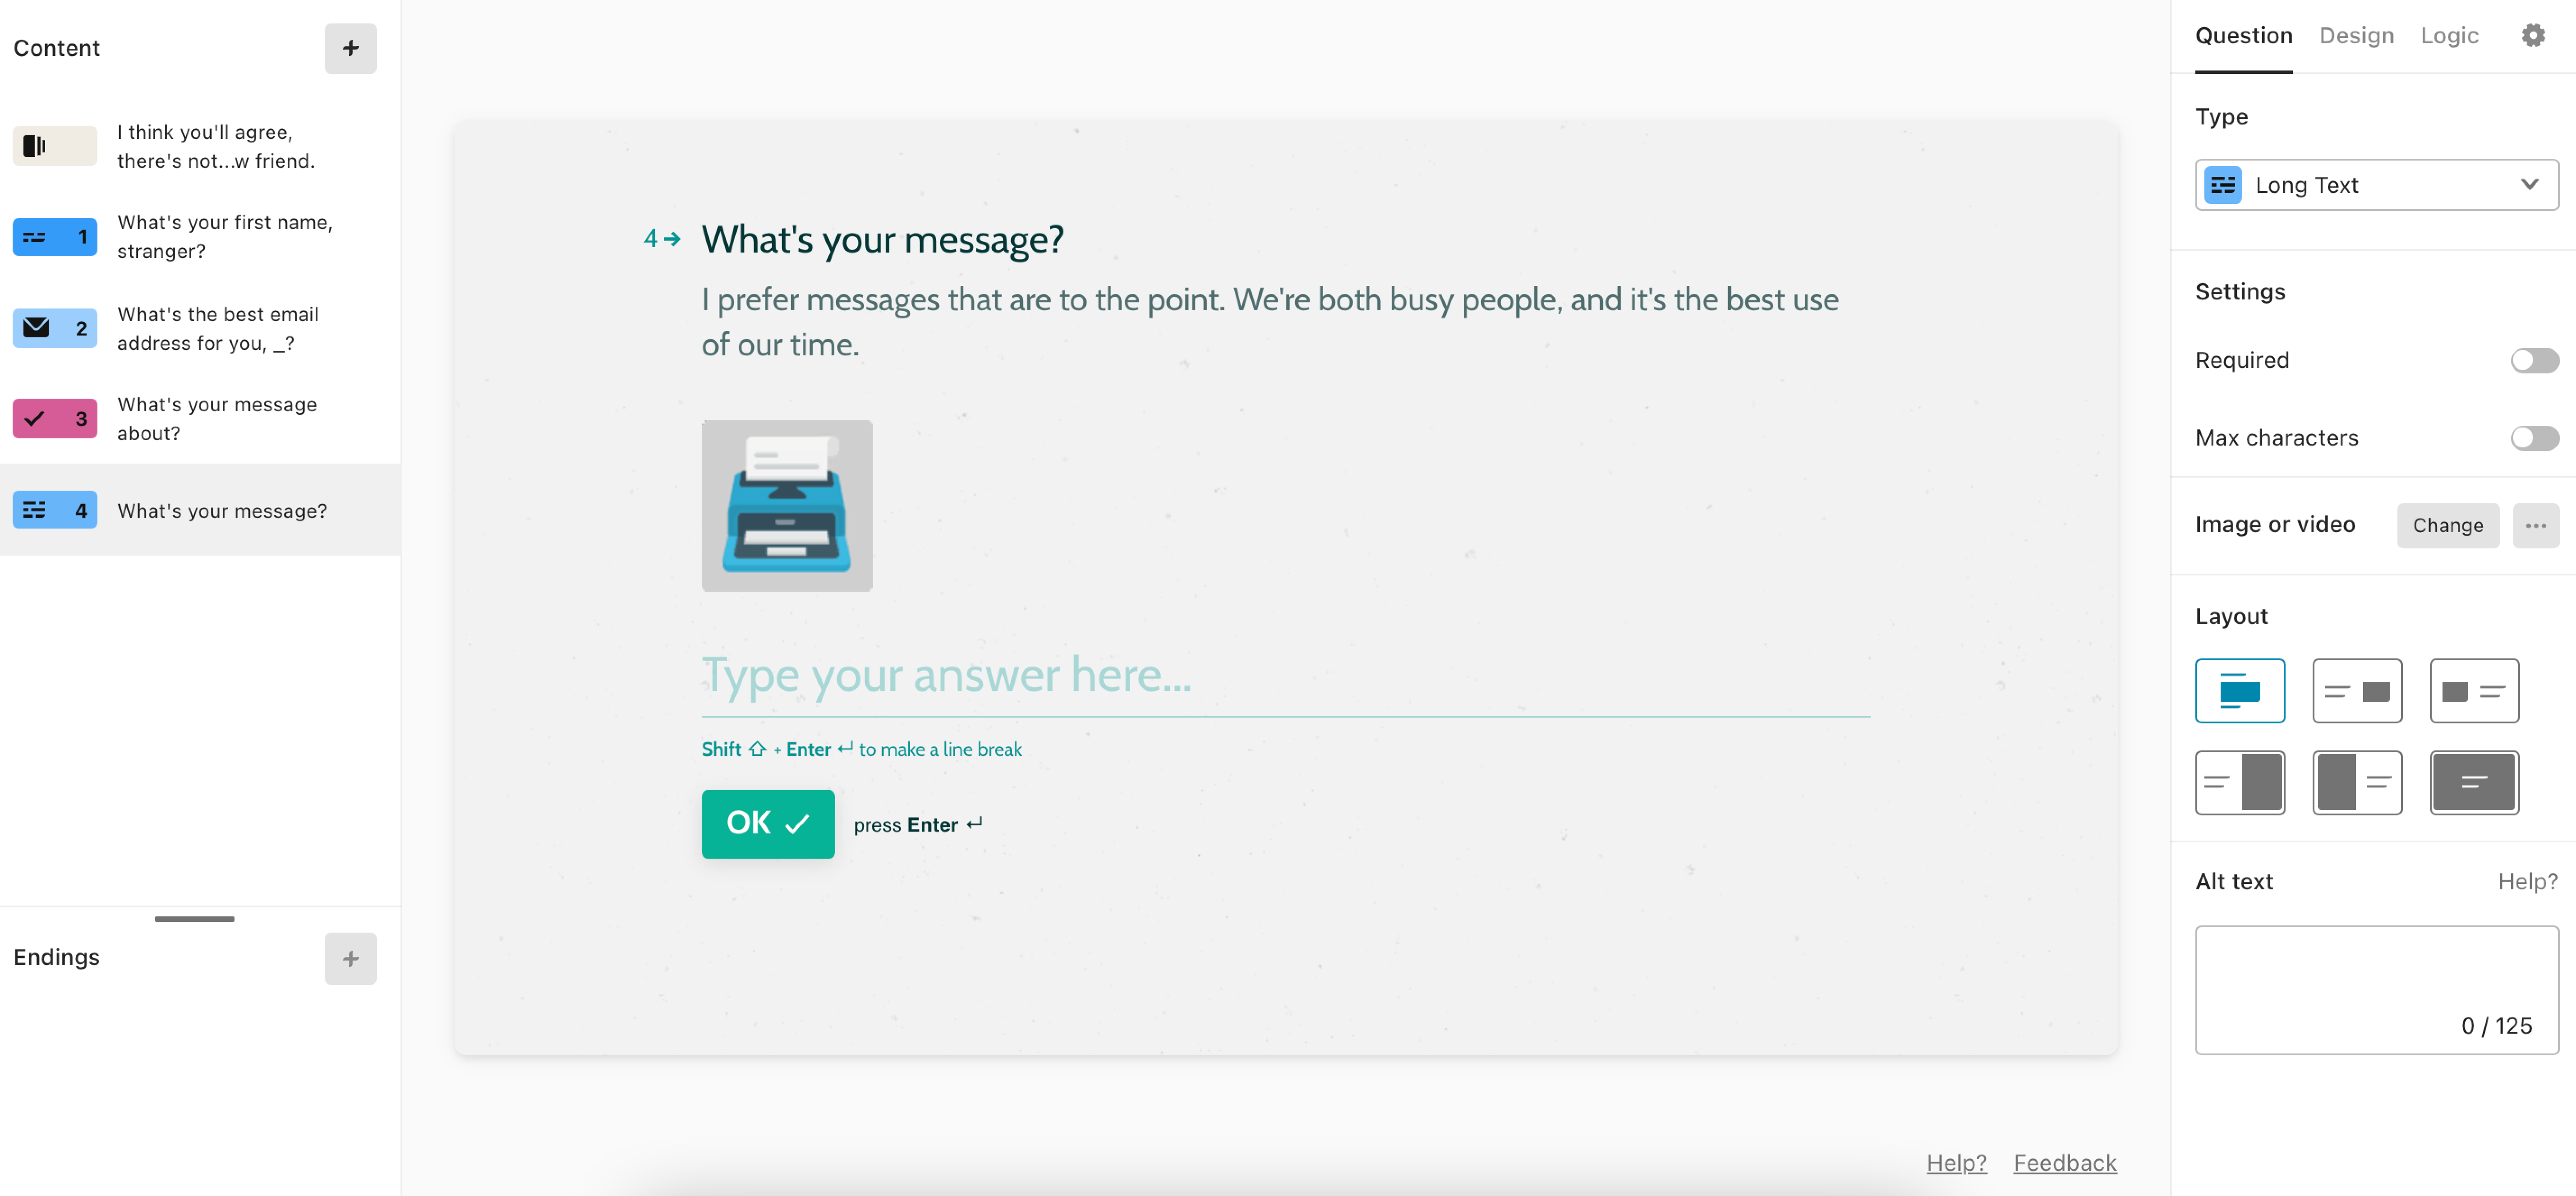Select 'What's your message about?' item
2576x1196 pixels.
[x=200, y=419]
